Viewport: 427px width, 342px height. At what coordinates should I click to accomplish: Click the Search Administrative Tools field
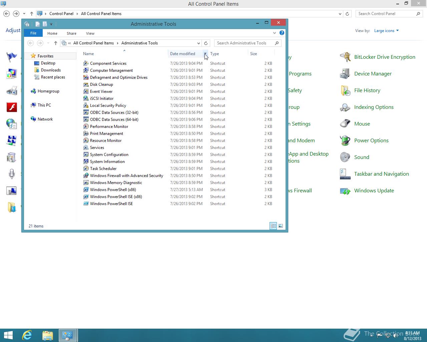pos(248,43)
